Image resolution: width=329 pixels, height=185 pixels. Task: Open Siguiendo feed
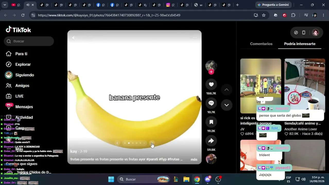point(24,75)
